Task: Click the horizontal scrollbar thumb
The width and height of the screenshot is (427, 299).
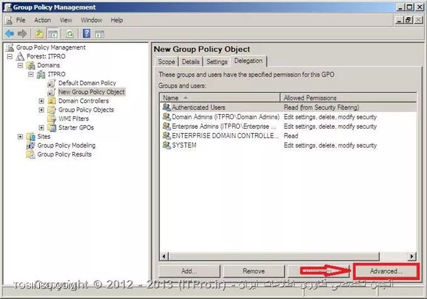Action: tap(274, 257)
